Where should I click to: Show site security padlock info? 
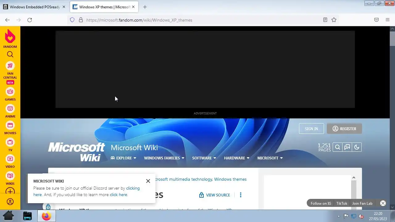pyautogui.click(x=81, y=20)
